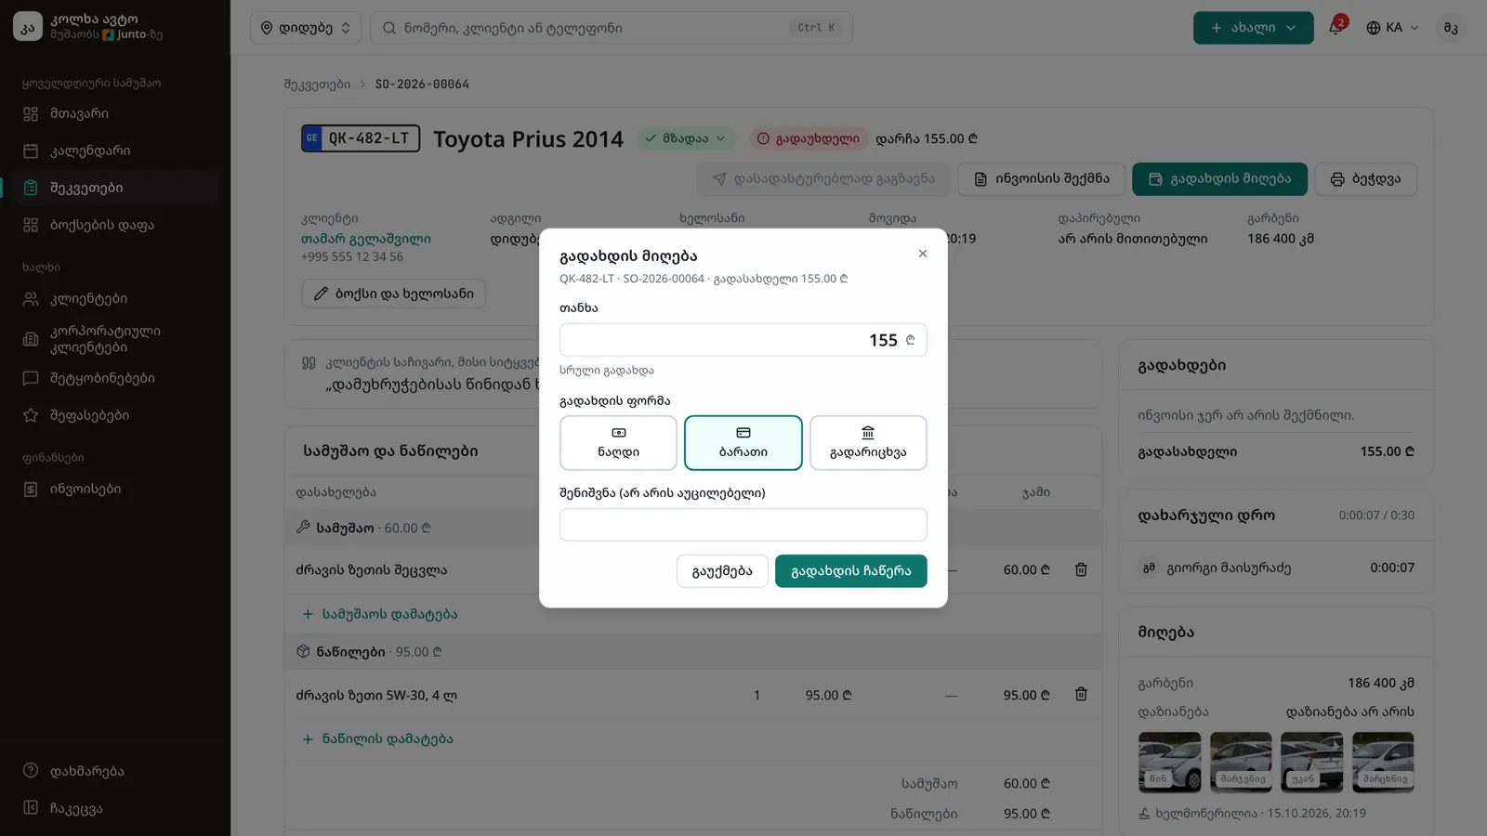The width and height of the screenshot is (1487, 836).
Task: Click the თანხა amount input field
Action: pos(743,340)
